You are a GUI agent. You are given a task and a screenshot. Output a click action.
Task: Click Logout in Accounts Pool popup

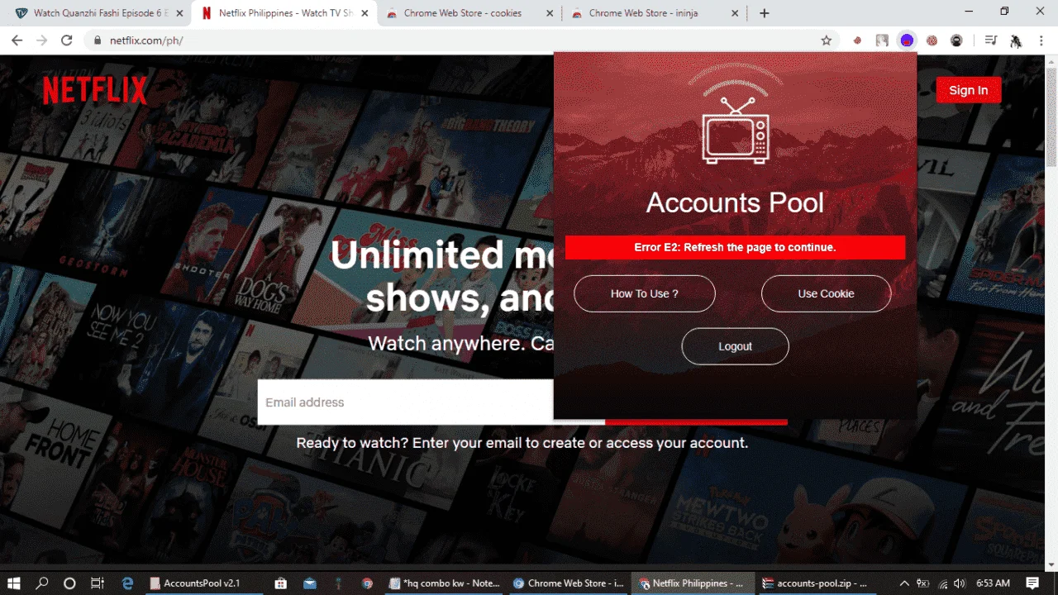tap(736, 346)
